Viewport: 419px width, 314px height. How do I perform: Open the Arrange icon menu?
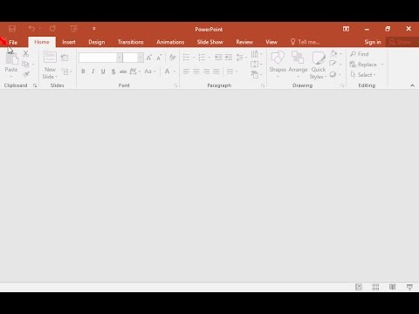coord(298,57)
